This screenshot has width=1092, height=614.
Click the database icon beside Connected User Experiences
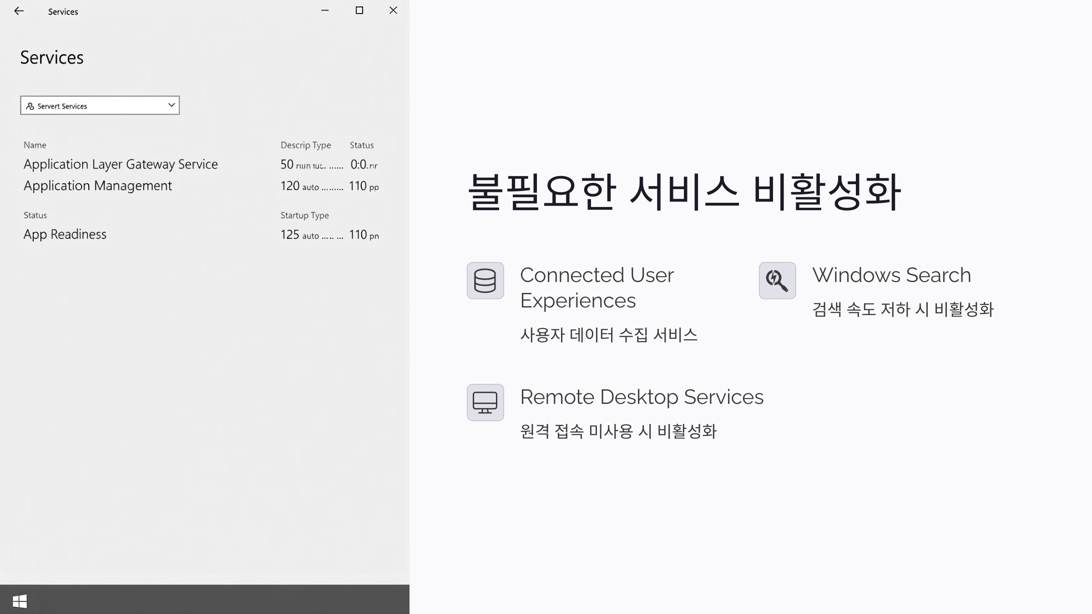pyautogui.click(x=485, y=281)
